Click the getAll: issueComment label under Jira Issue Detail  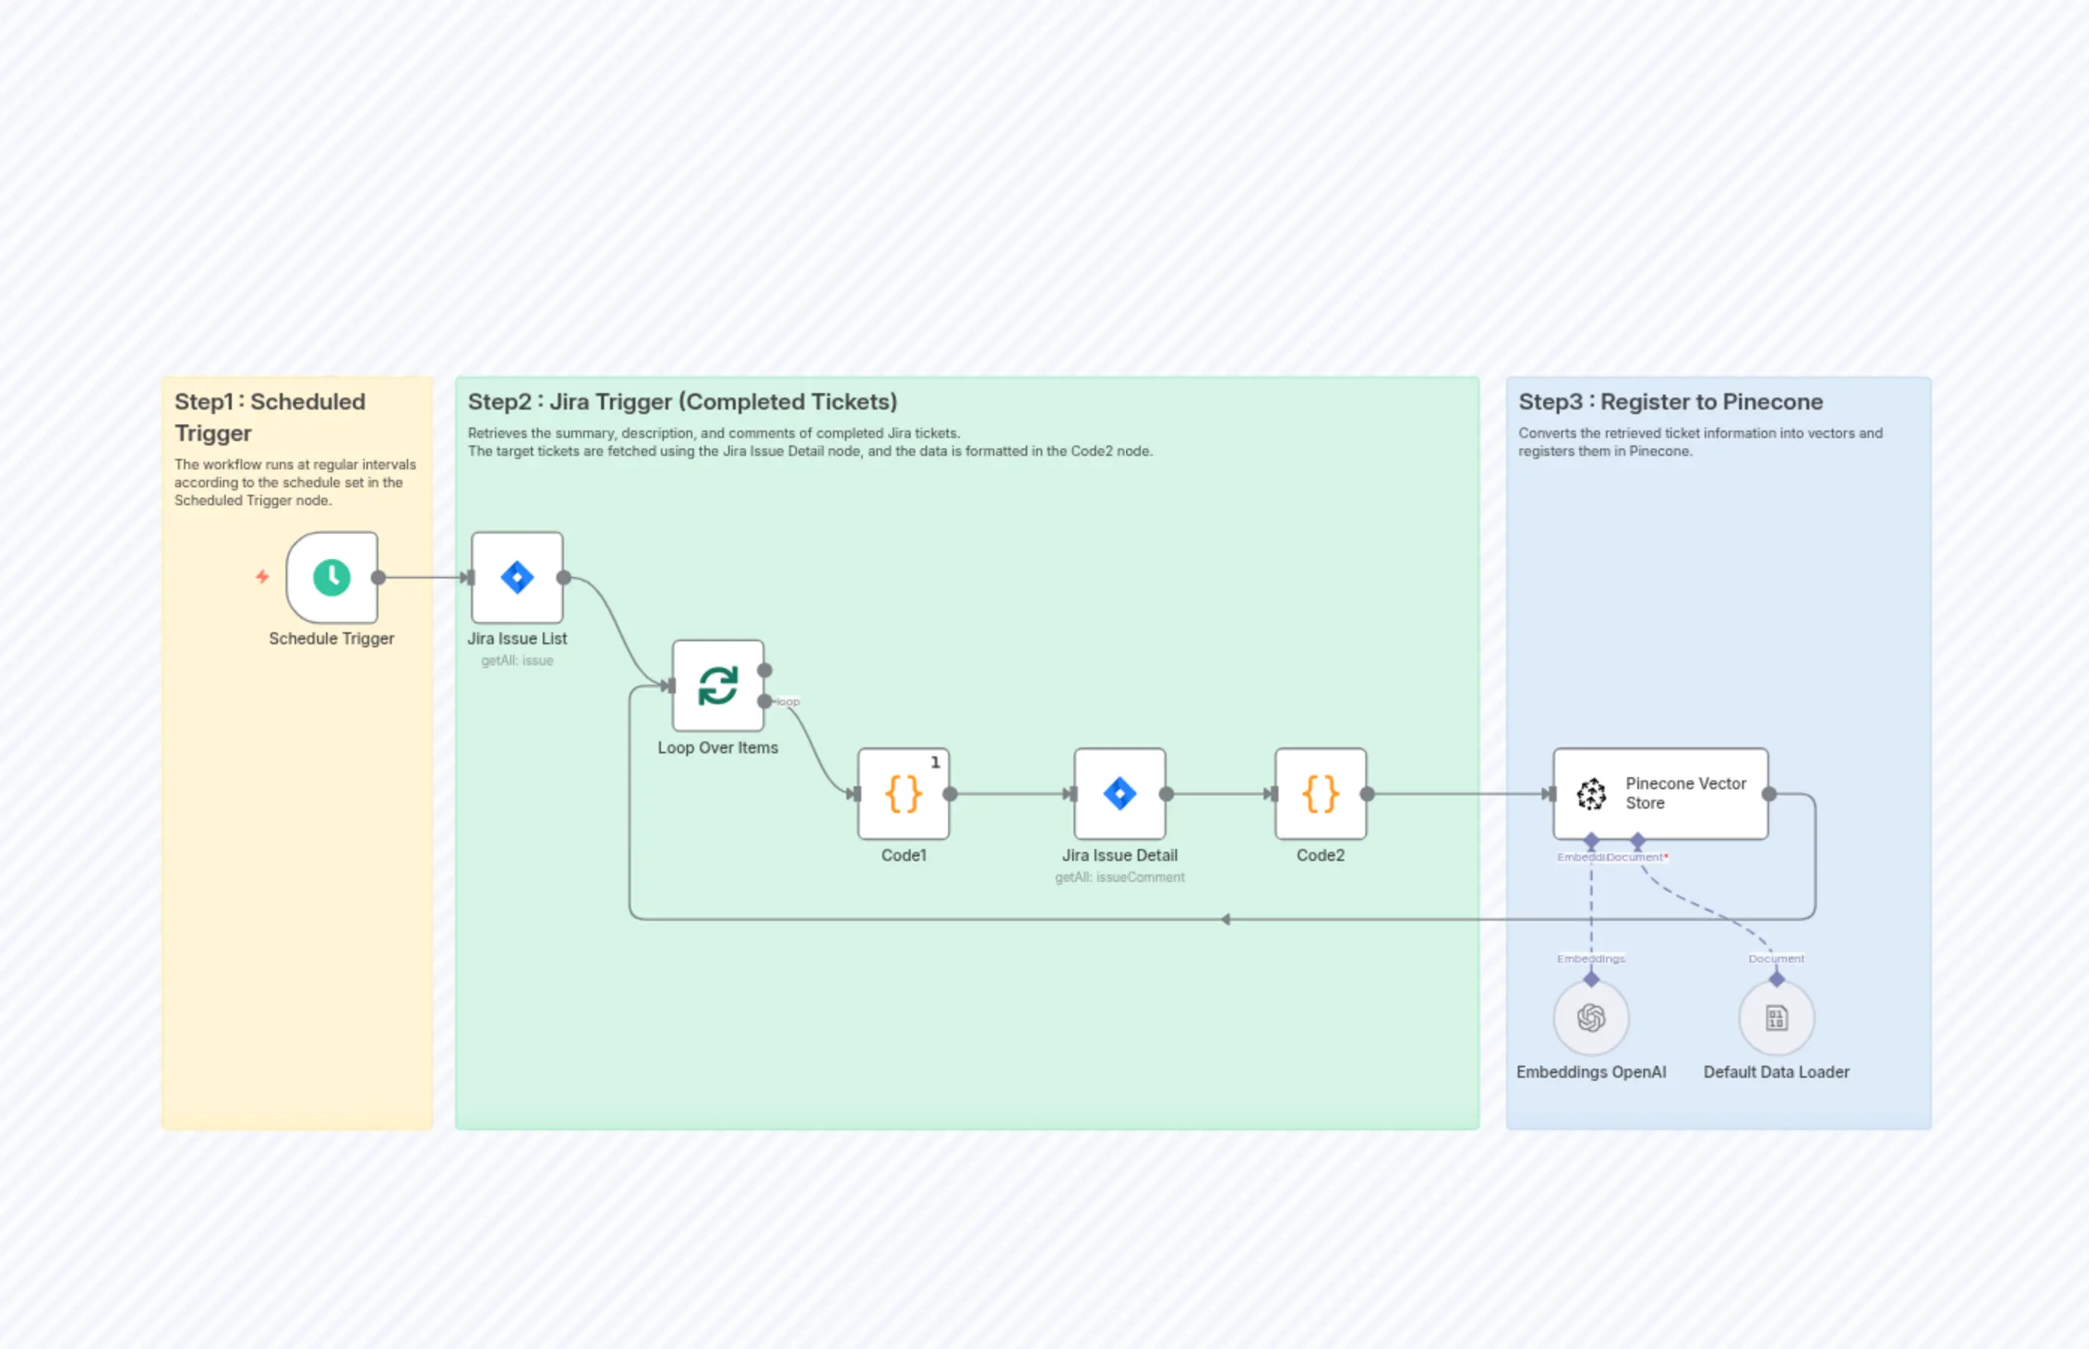click(1120, 877)
